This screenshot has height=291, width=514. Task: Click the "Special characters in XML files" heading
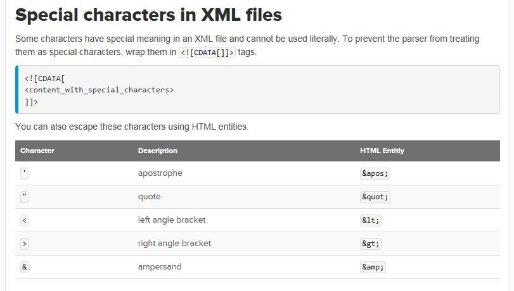(x=148, y=14)
